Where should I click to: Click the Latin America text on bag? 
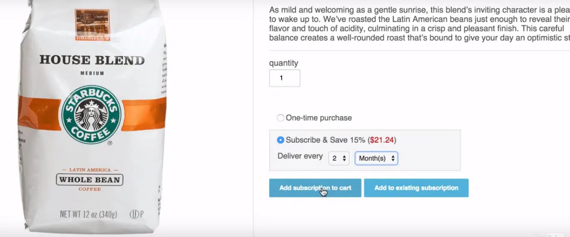[x=90, y=170]
